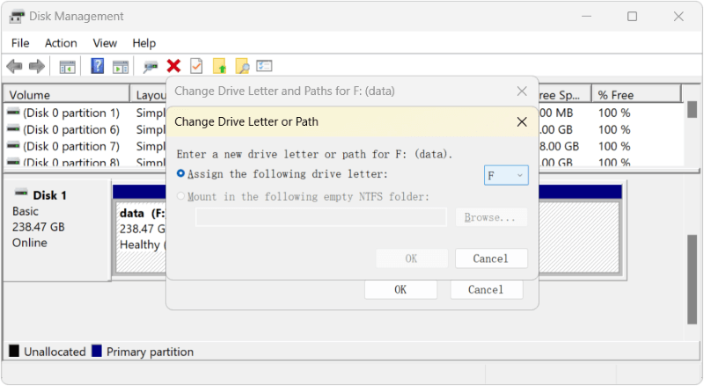The width and height of the screenshot is (704, 386).
Task: Sort by the Volume column header
Action: point(67,95)
